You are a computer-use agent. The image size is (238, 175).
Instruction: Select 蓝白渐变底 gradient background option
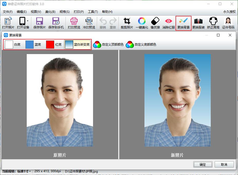click(x=77, y=45)
